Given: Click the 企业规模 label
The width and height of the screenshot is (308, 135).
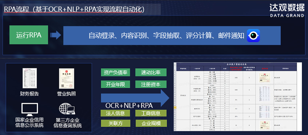Looking at the screenshot, I should (x=151, y=123).
